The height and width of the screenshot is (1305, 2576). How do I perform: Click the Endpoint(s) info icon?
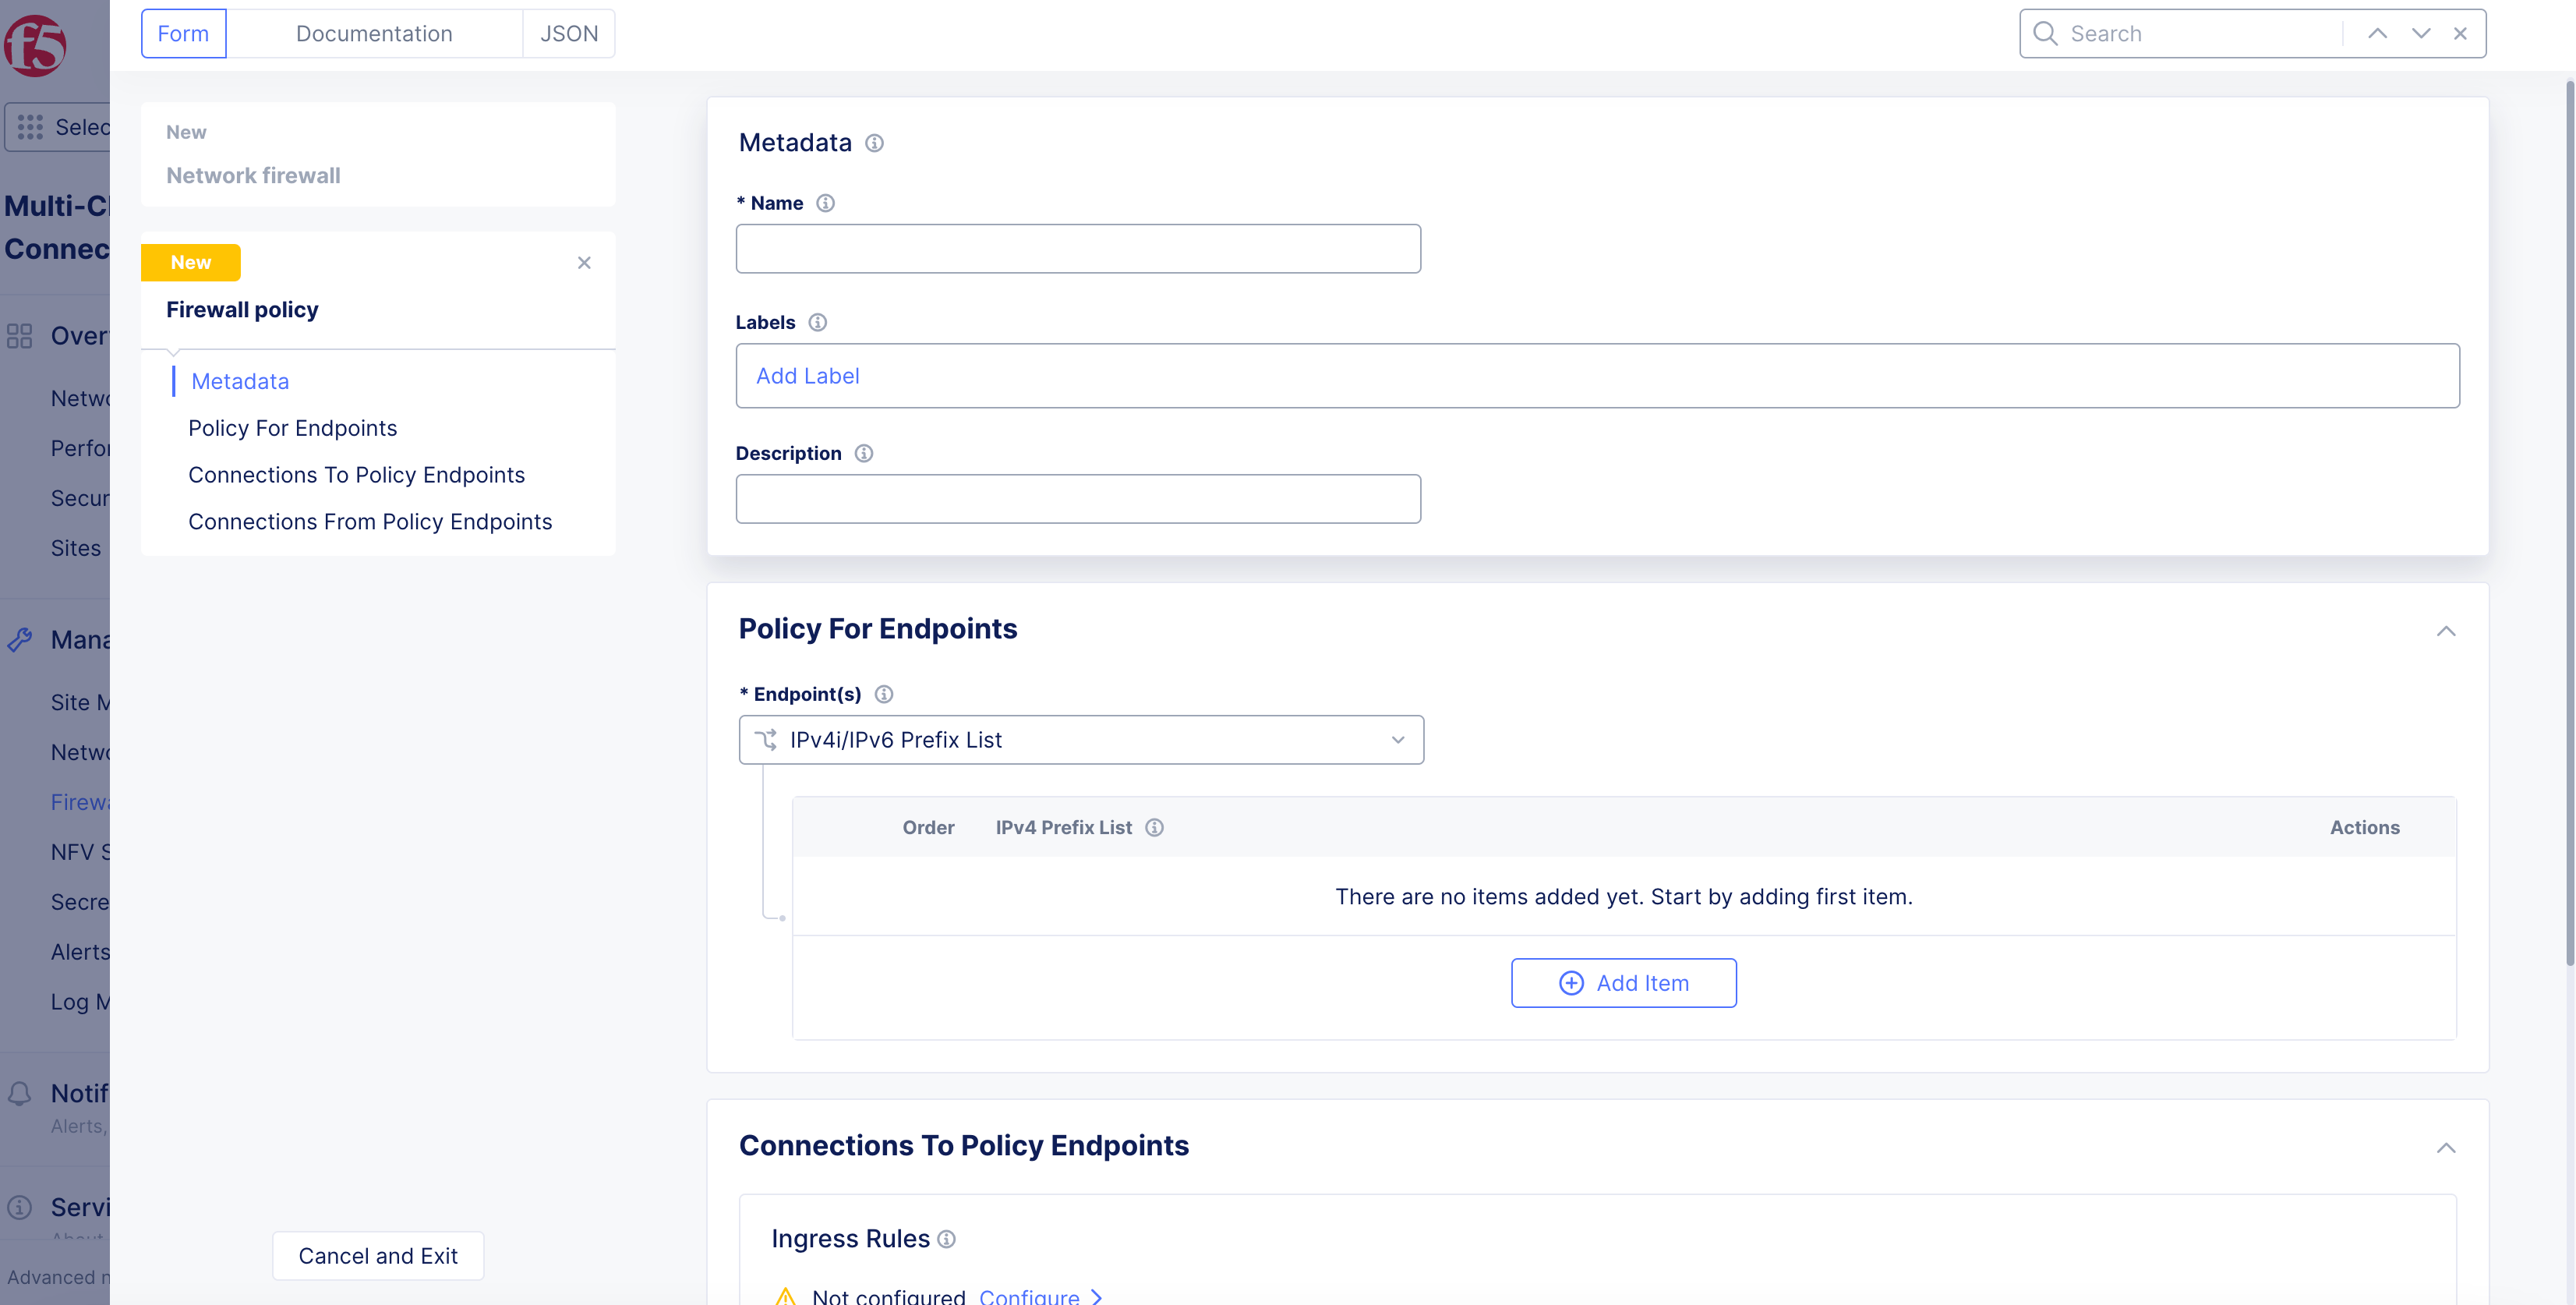point(884,694)
